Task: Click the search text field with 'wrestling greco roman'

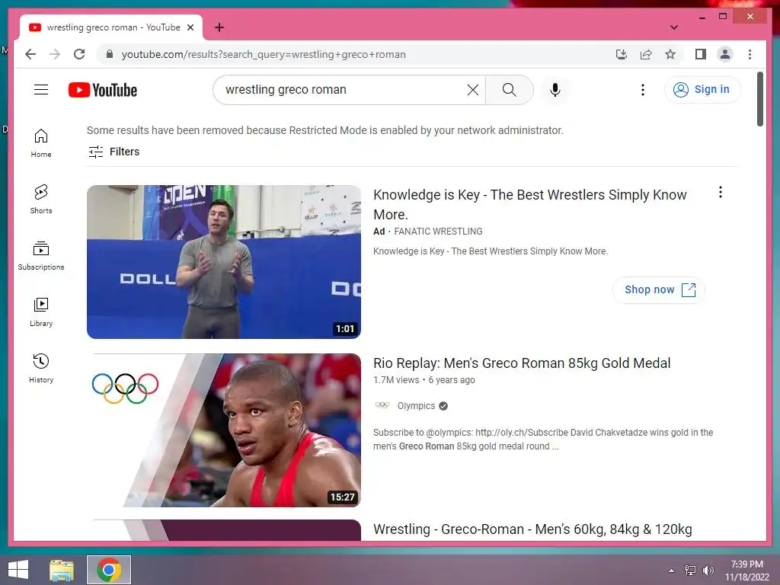Action: tap(344, 90)
